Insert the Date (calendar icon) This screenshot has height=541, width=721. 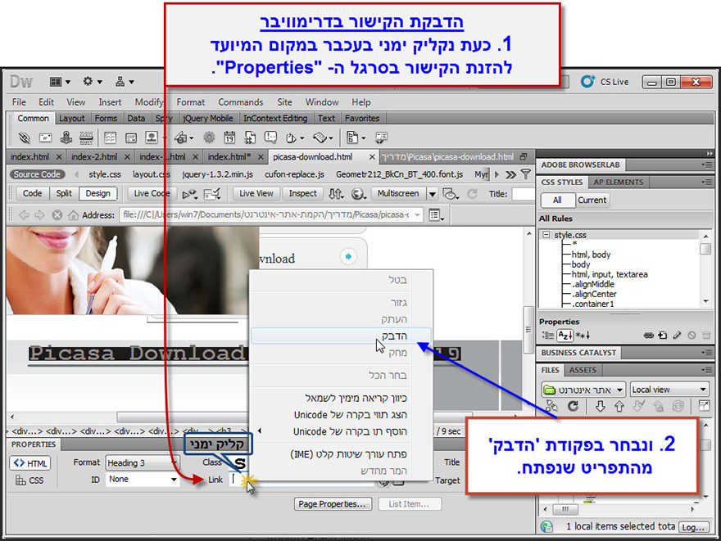pos(229,138)
